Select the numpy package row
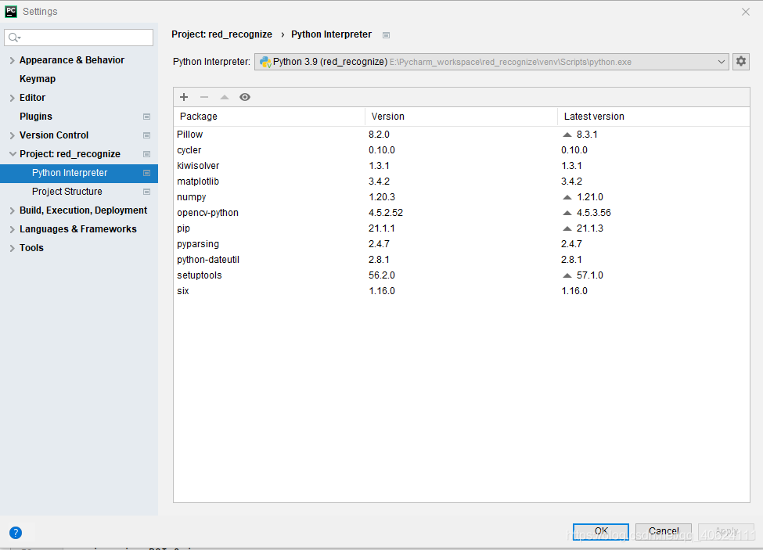763x550 pixels. (x=461, y=197)
